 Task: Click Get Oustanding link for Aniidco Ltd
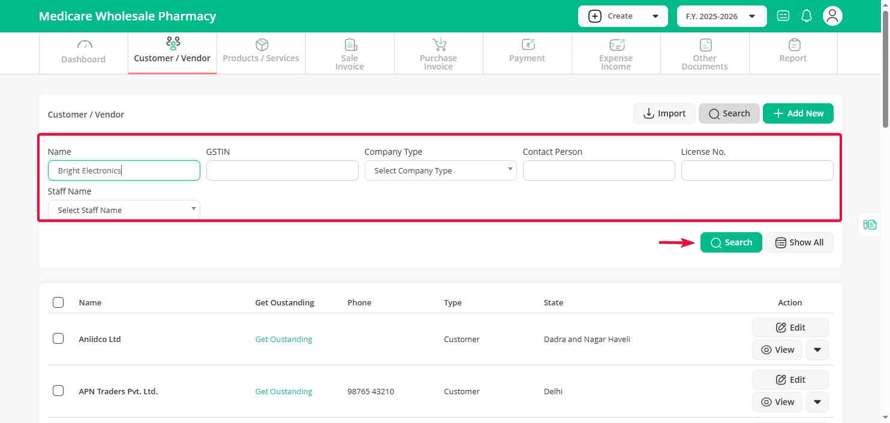tap(284, 340)
